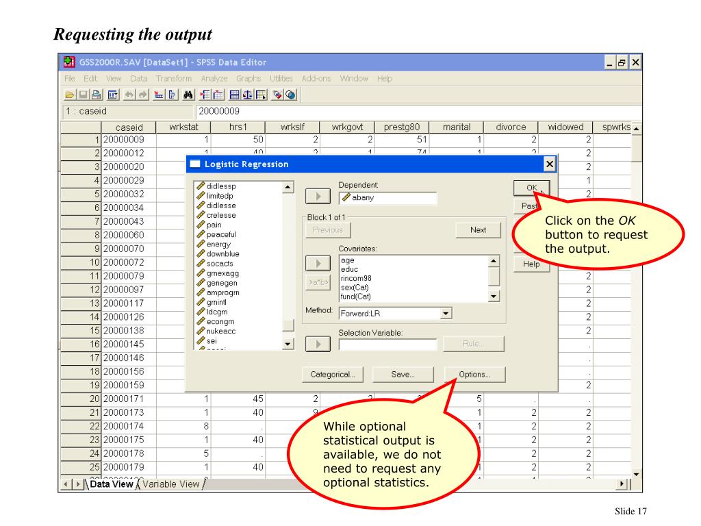Click the >a*b> interaction button
This screenshot has height=526, width=701.
pos(318,282)
